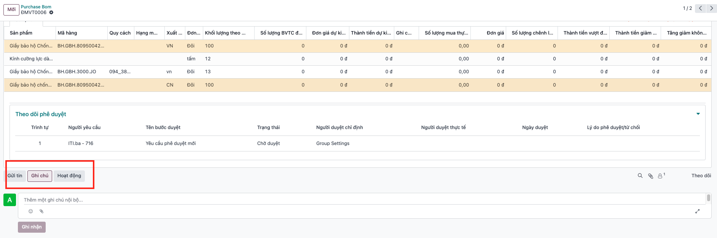Screen dimensions: 717x238
Task: Click the Ghi nhận button
Action: [32, 227]
